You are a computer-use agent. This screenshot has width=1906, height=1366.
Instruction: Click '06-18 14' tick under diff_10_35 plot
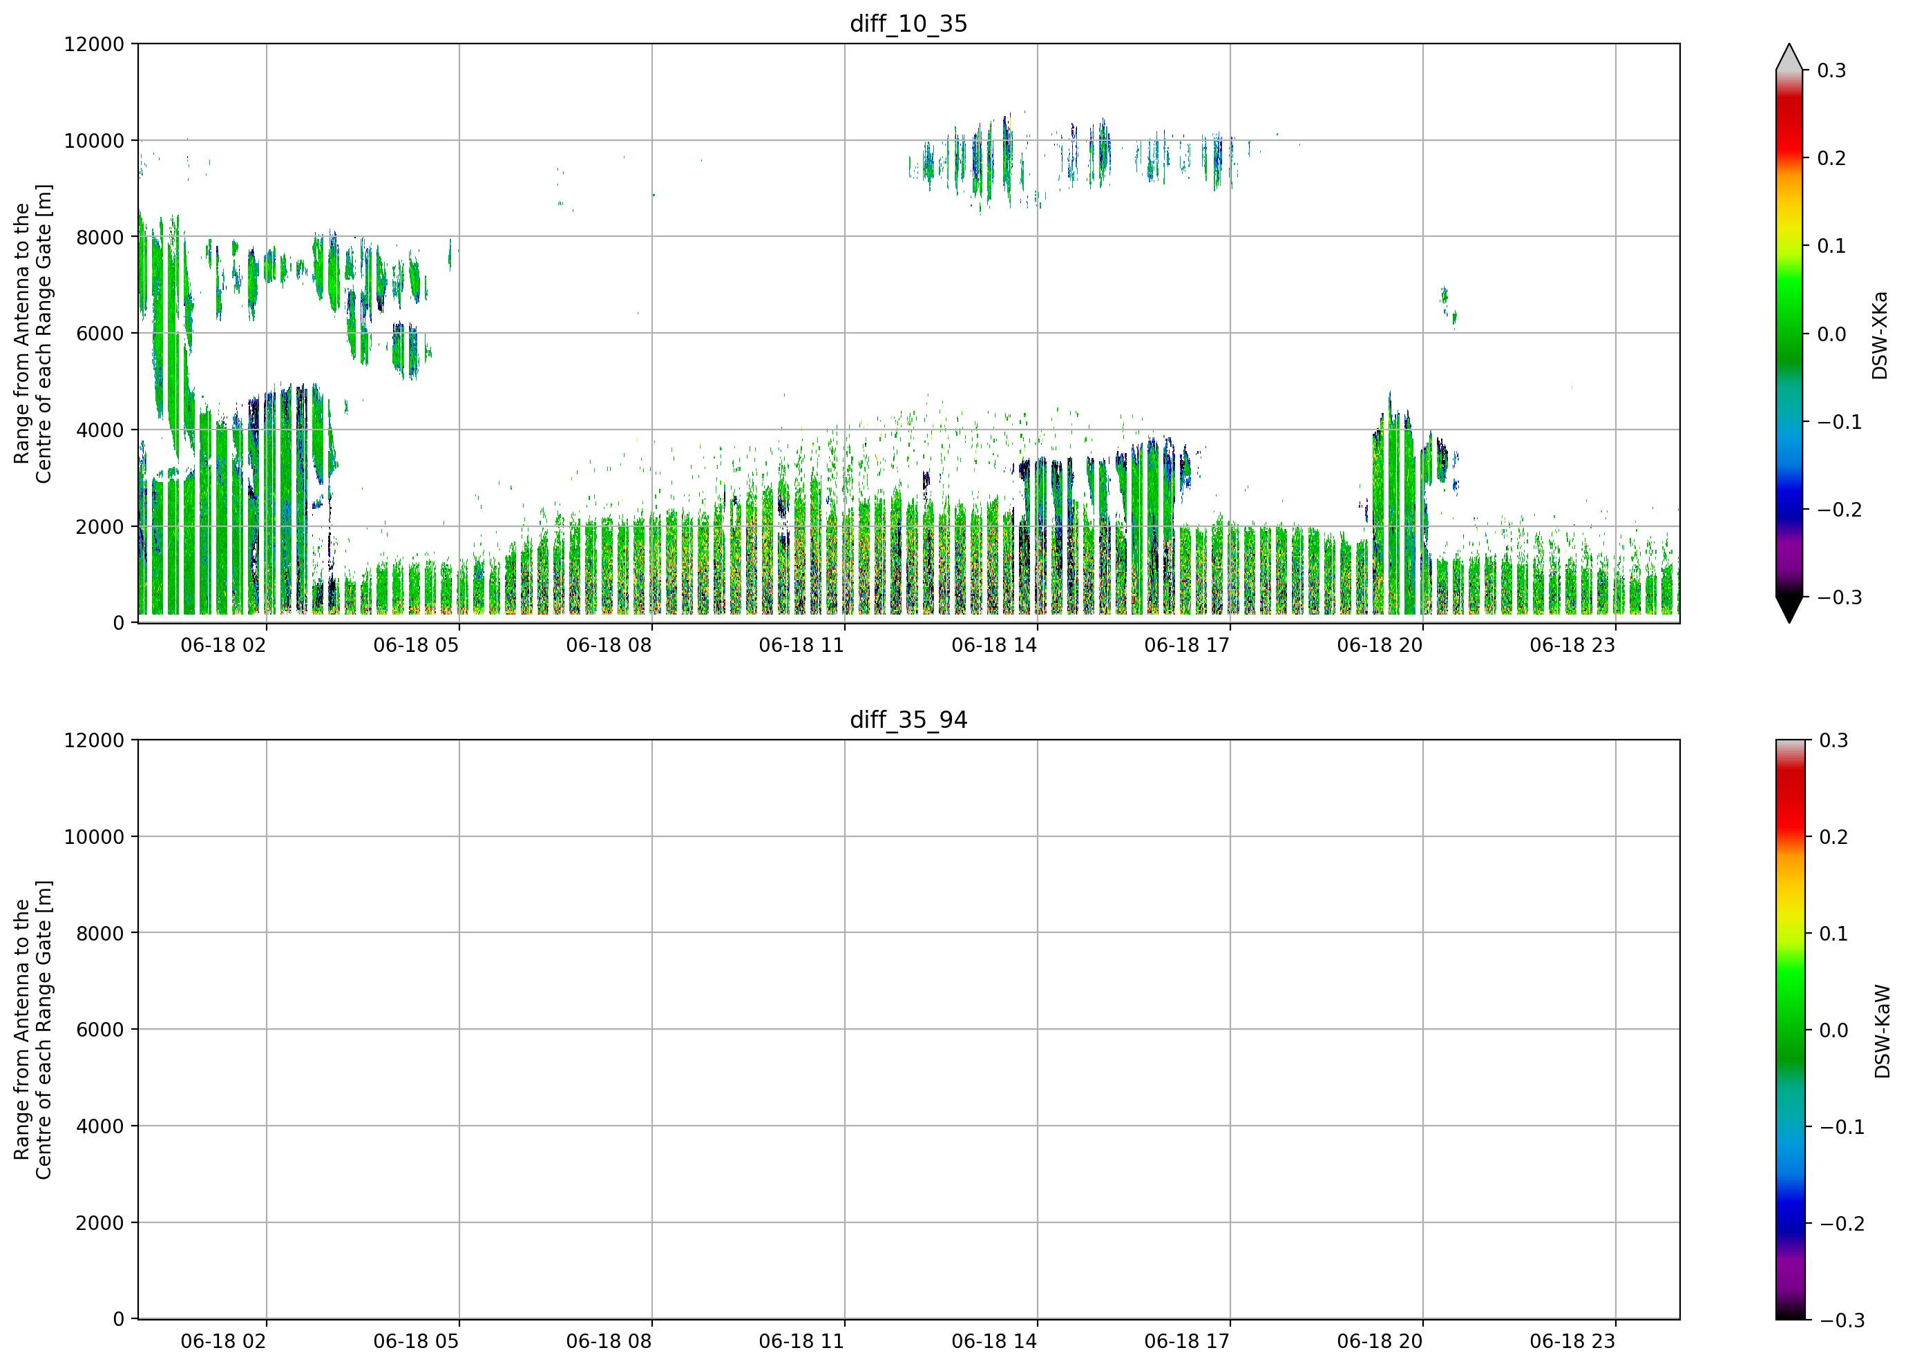coord(994,645)
